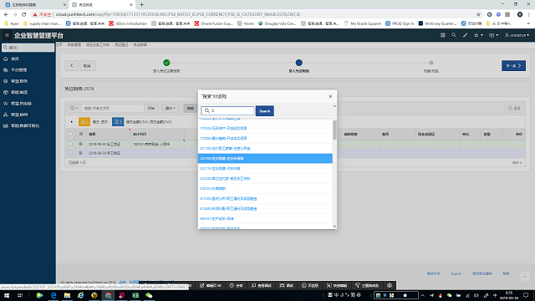535x301 pixels.
Task: Select the third sidebar menu item
Action: 28,81
